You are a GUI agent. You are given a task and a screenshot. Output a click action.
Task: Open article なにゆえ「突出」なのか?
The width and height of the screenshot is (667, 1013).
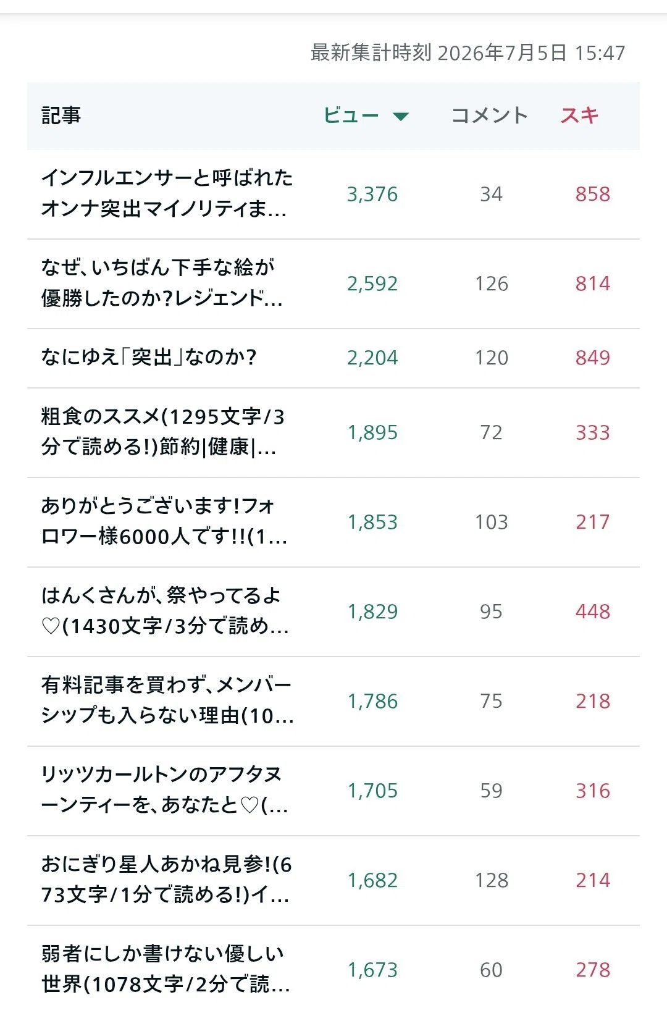coord(149,358)
